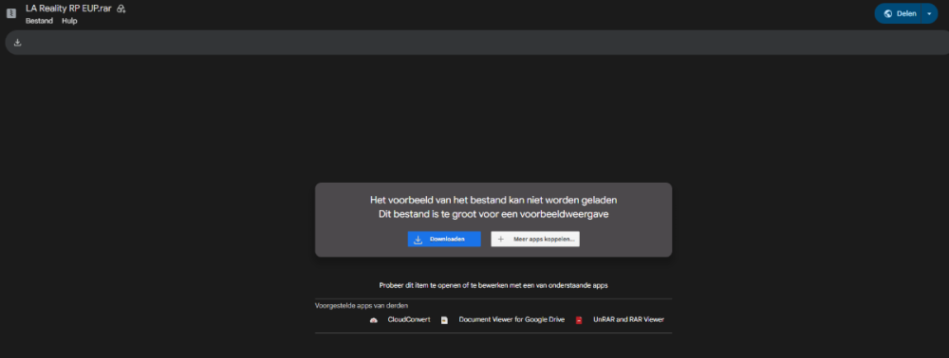
Task: Click the download icon in the top toolbar
Action: point(17,43)
